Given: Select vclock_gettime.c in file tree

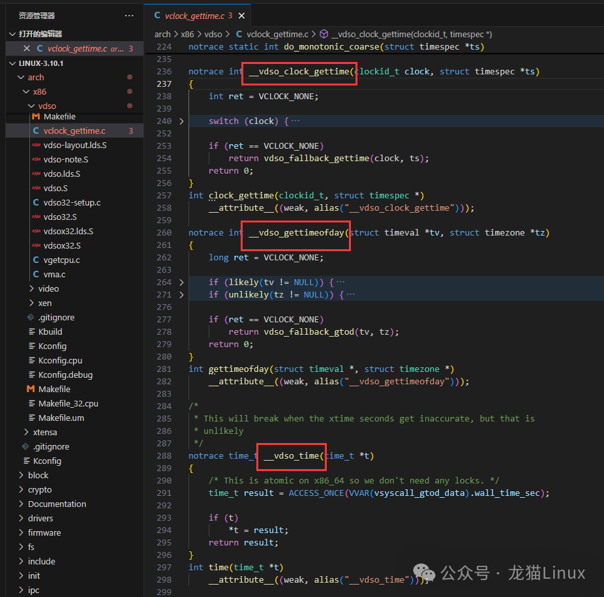Looking at the screenshot, I should pos(75,130).
